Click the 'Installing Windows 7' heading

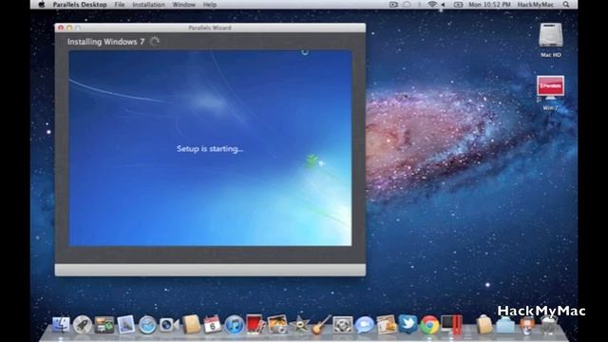click(x=105, y=42)
